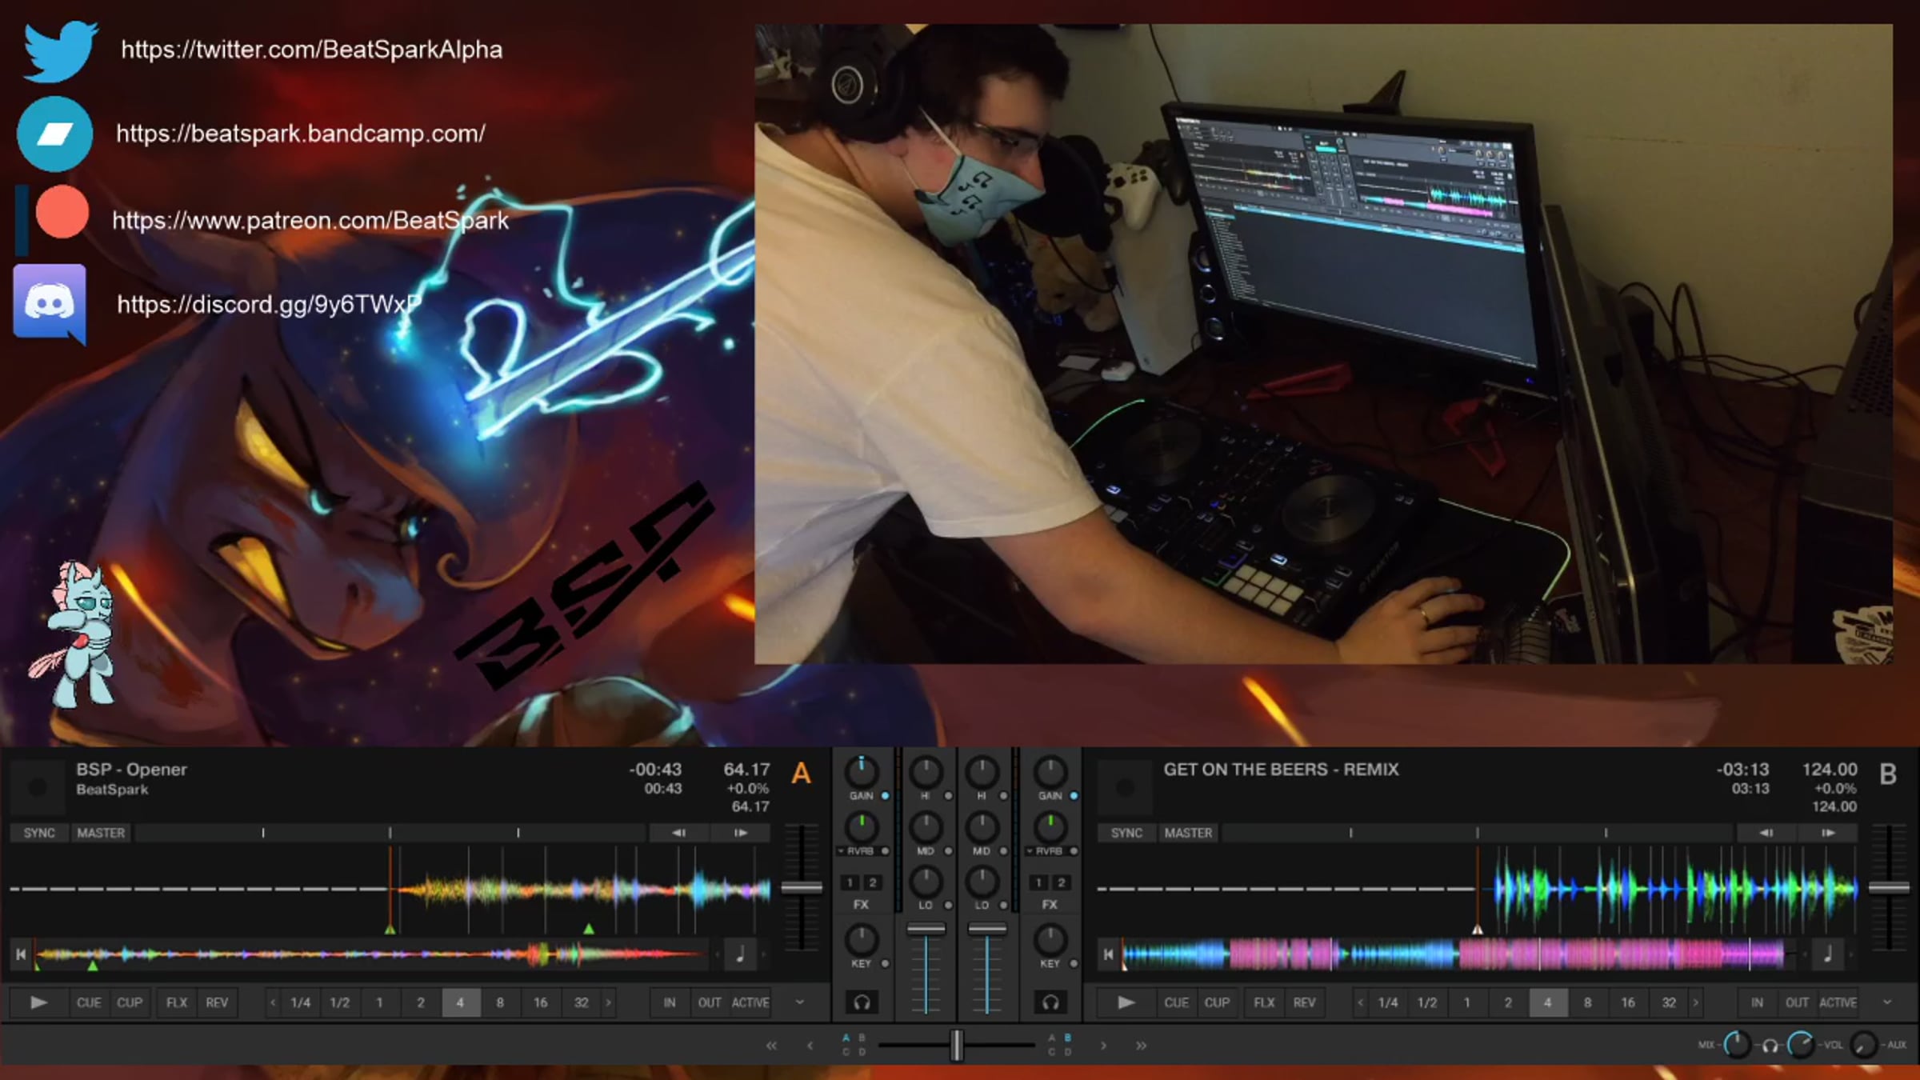The width and height of the screenshot is (1920, 1080).
Task: Expand deck A advanced panel chevron
Action: coord(799,1002)
